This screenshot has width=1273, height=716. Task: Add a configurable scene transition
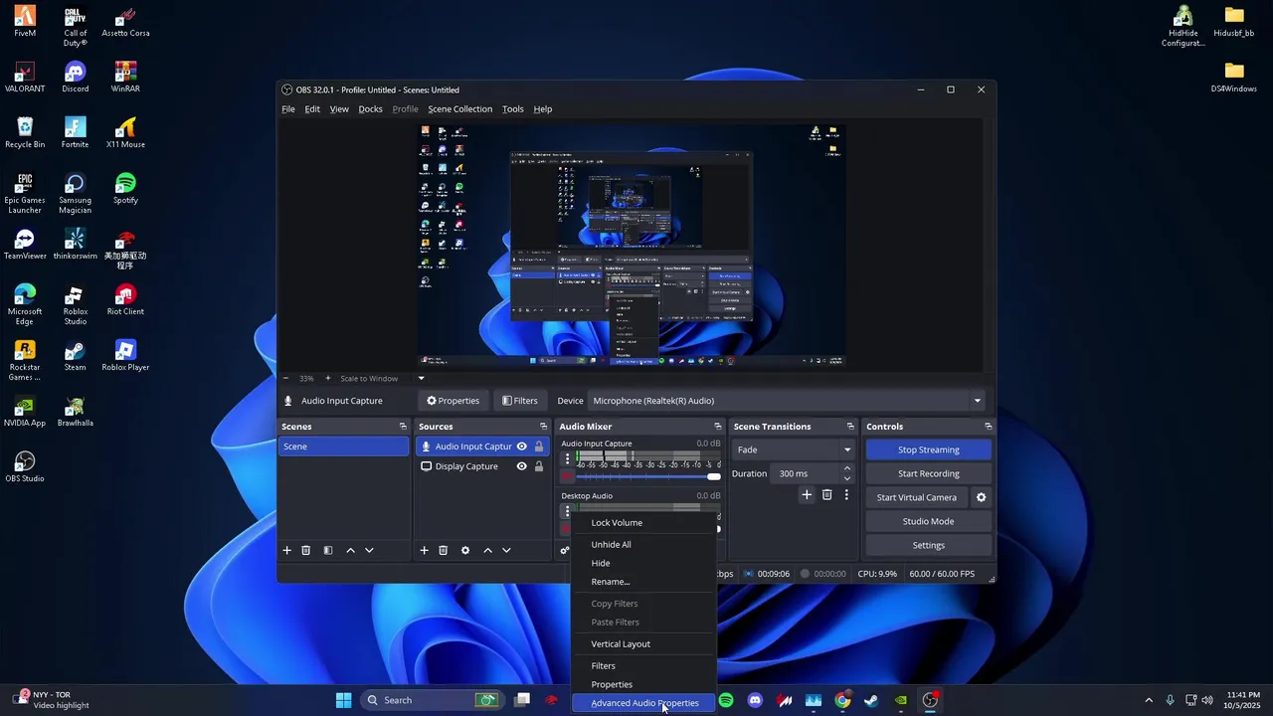[807, 494]
